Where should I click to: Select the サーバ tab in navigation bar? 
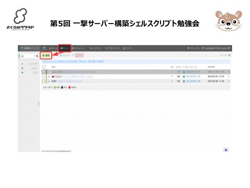65,48
